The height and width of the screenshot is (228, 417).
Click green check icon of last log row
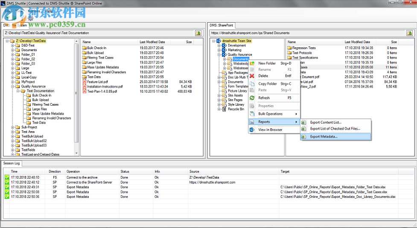pyautogui.click(x=7, y=197)
